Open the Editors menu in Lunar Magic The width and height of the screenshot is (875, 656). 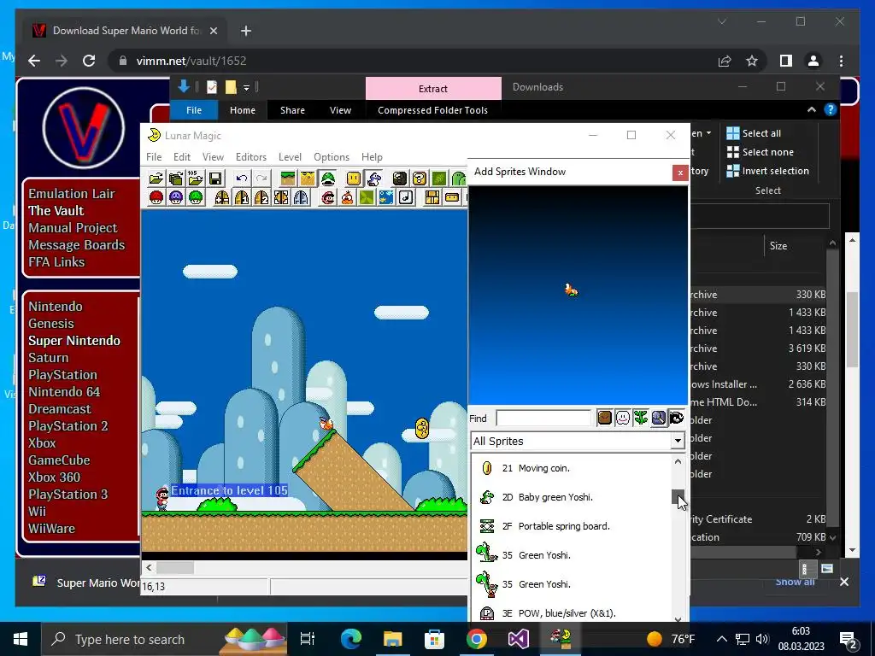point(251,157)
